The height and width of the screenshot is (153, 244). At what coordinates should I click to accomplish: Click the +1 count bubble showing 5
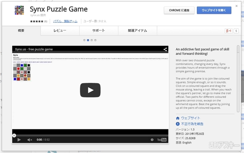click(236, 31)
